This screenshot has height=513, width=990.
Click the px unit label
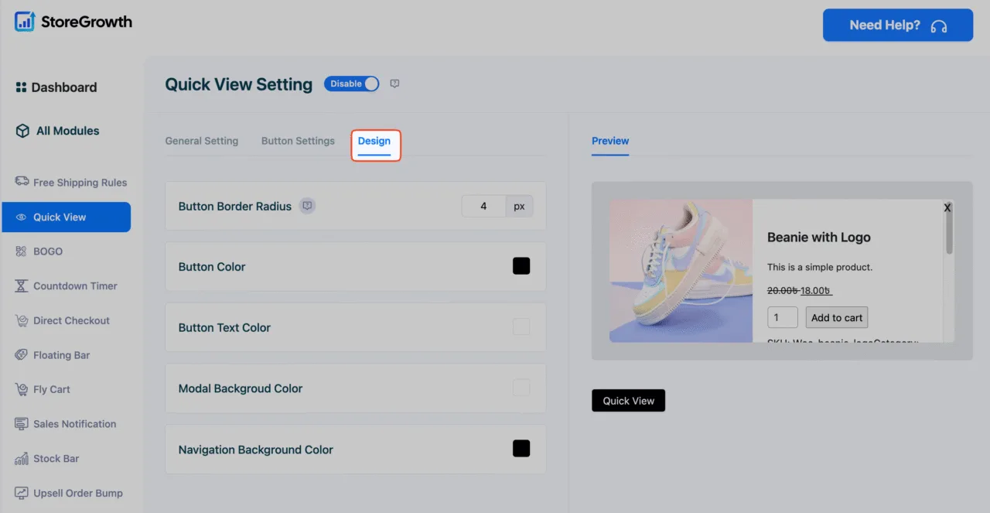tap(520, 206)
